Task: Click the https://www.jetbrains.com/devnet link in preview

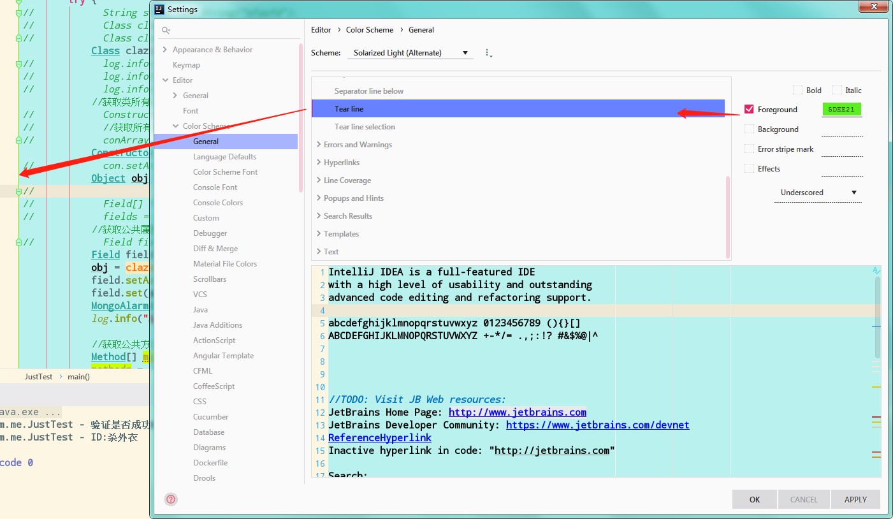Action: tap(597, 425)
